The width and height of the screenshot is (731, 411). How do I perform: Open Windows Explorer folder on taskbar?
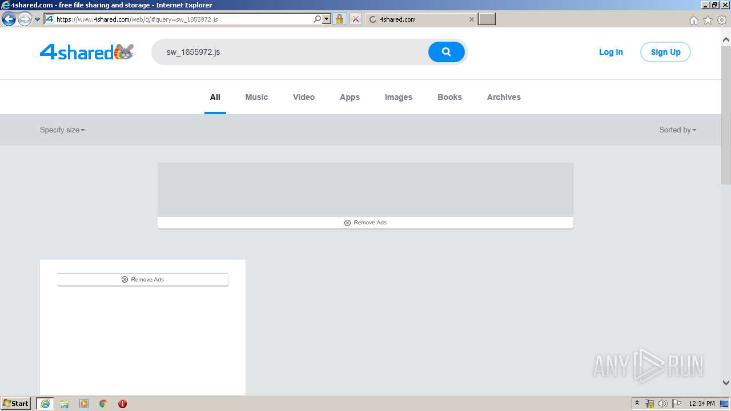tap(65, 404)
